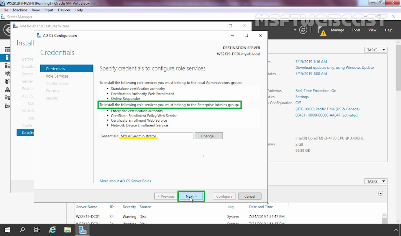The width and height of the screenshot is (401, 236).
Task: Open VirtualBox File menu
Action: coord(5,10)
